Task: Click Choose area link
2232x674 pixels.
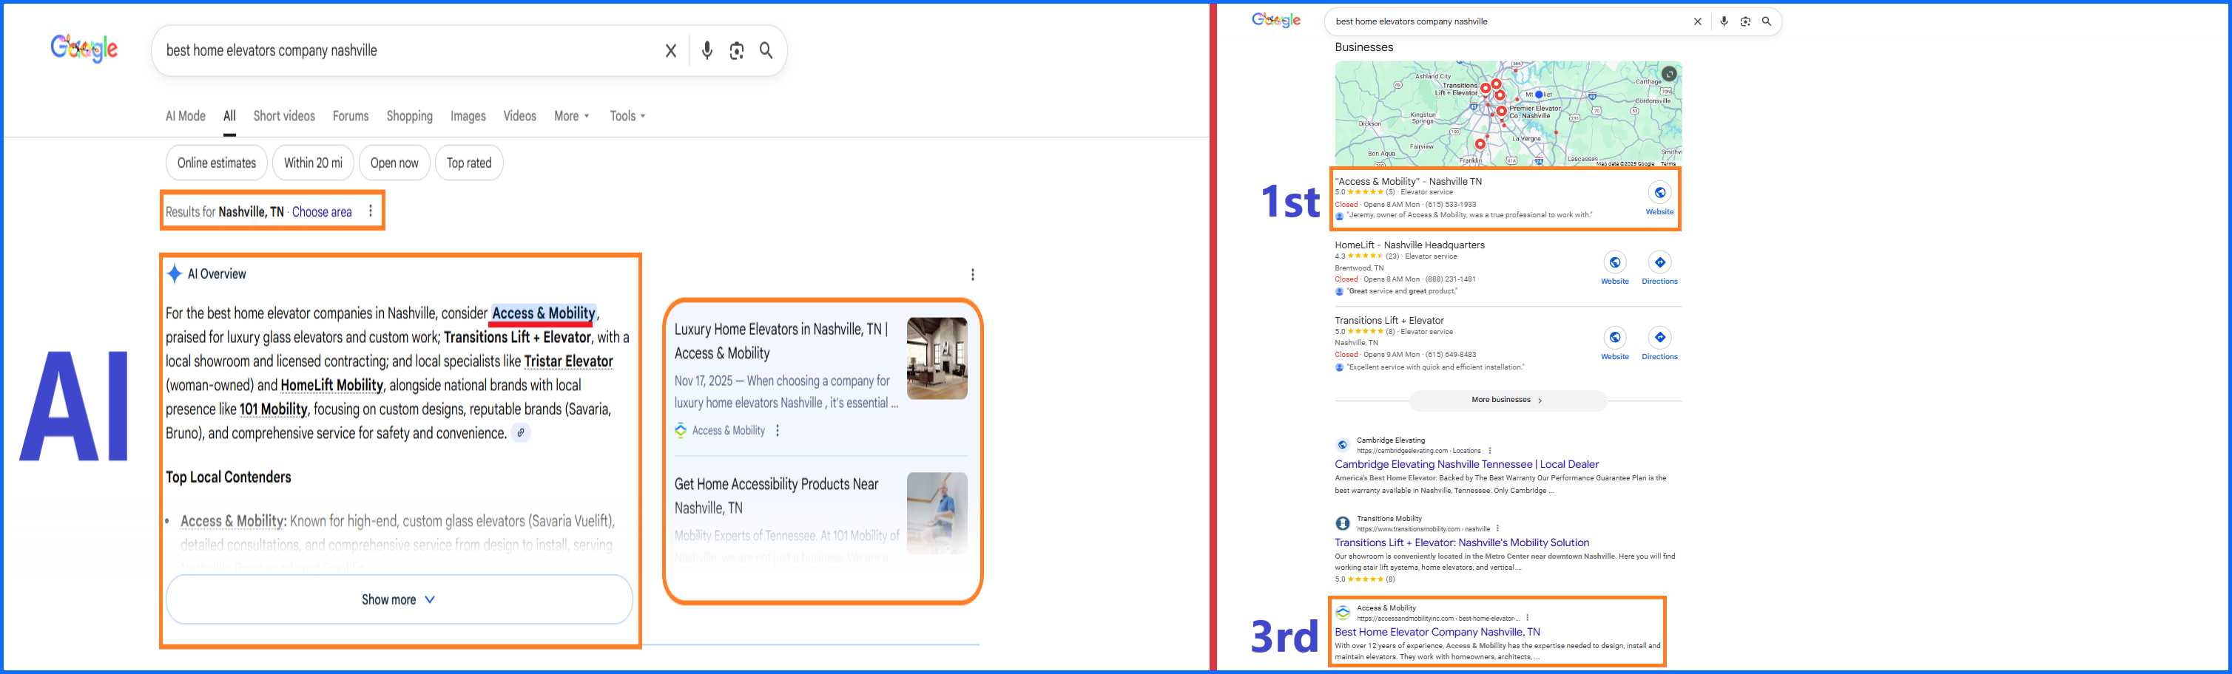Action: coord(323,212)
